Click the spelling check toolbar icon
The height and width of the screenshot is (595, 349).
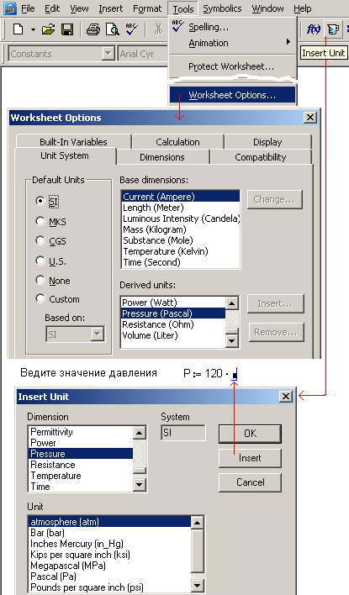pyautogui.click(x=132, y=29)
